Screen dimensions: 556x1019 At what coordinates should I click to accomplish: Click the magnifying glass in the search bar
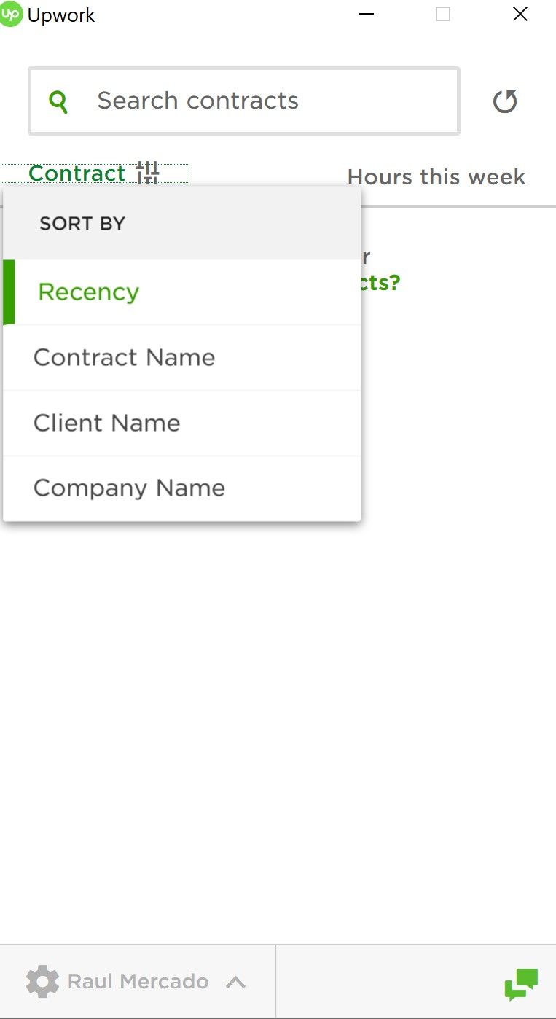[58, 101]
